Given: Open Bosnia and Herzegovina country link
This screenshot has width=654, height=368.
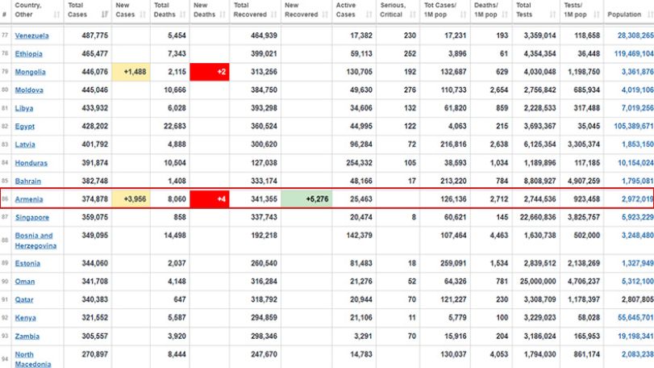Looking at the screenshot, I should [35, 240].
